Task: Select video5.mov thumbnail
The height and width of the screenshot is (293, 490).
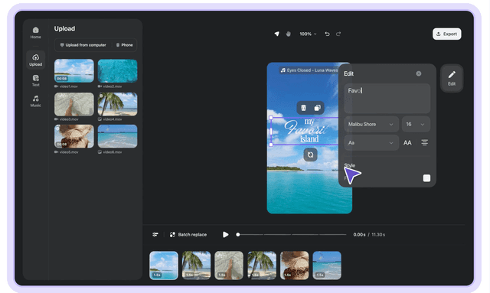Action: (74, 136)
